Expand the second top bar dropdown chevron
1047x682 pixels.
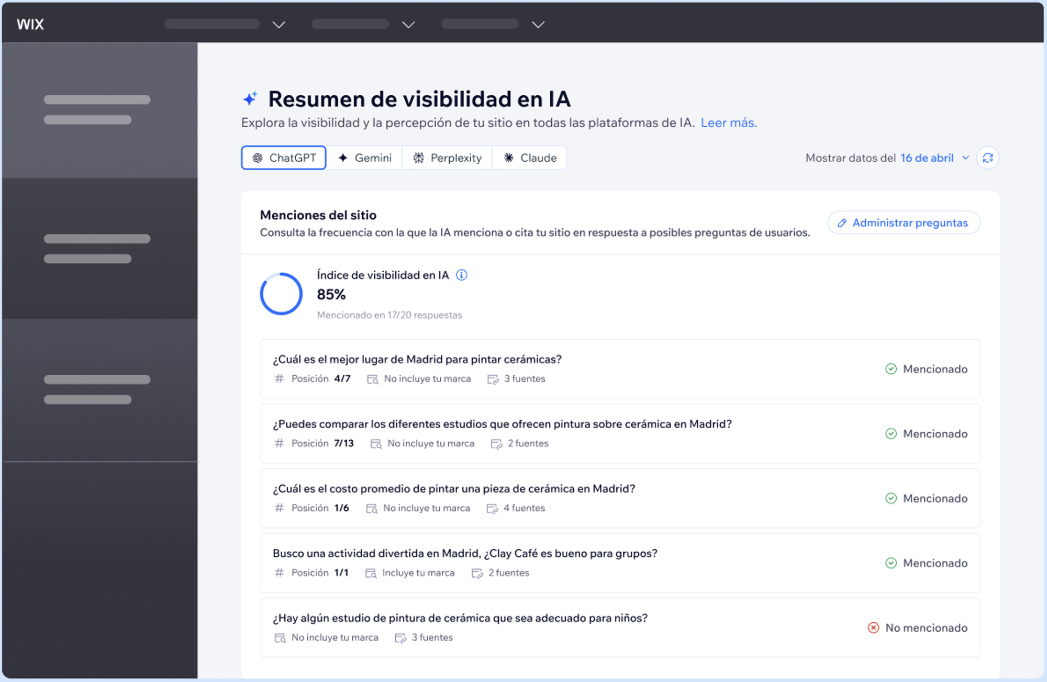coord(408,25)
